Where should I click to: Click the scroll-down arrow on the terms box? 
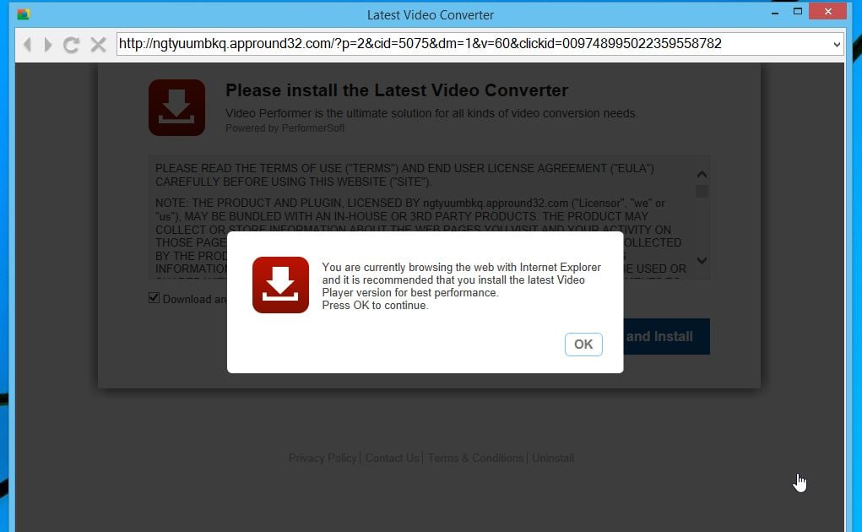click(702, 262)
